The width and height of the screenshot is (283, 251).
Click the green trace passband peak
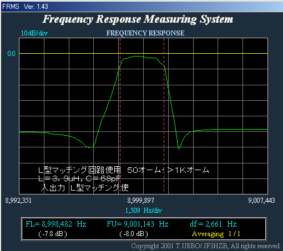(137, 56)
